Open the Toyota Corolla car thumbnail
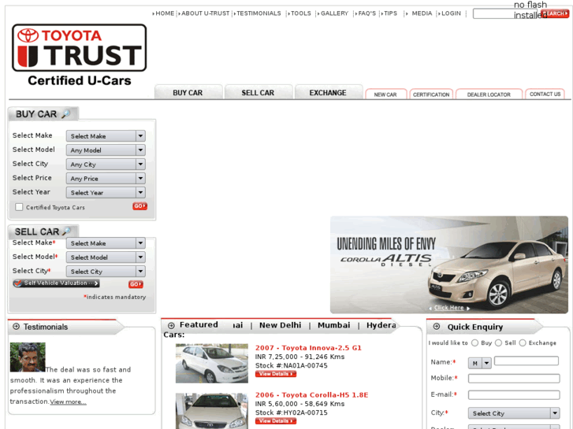The image size is (573, 429). pos(211,411)
